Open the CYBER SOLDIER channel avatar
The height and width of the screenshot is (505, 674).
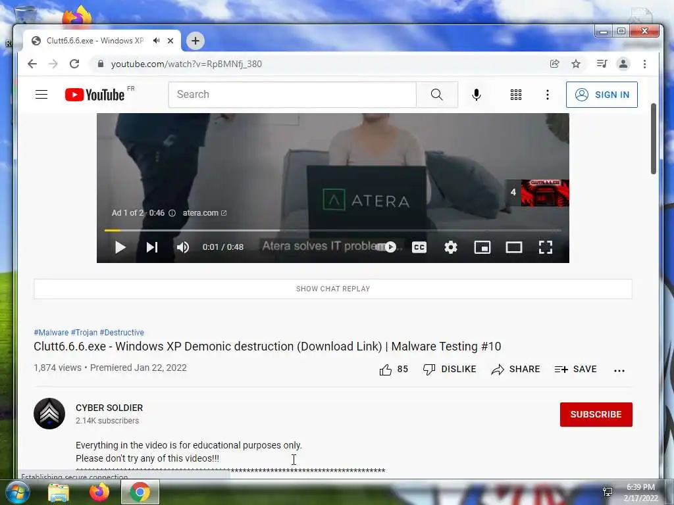click(x=49, y=414)
